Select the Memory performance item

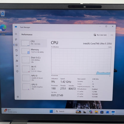pyautogui.click(x=34, y=51)
